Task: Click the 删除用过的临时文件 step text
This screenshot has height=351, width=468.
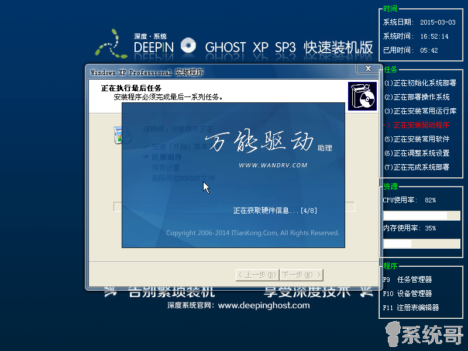Action: 183,178
